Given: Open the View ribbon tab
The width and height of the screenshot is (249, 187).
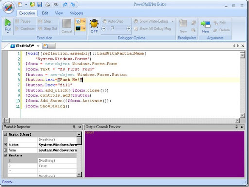Looking at the screenshot, I should (59, 13).
